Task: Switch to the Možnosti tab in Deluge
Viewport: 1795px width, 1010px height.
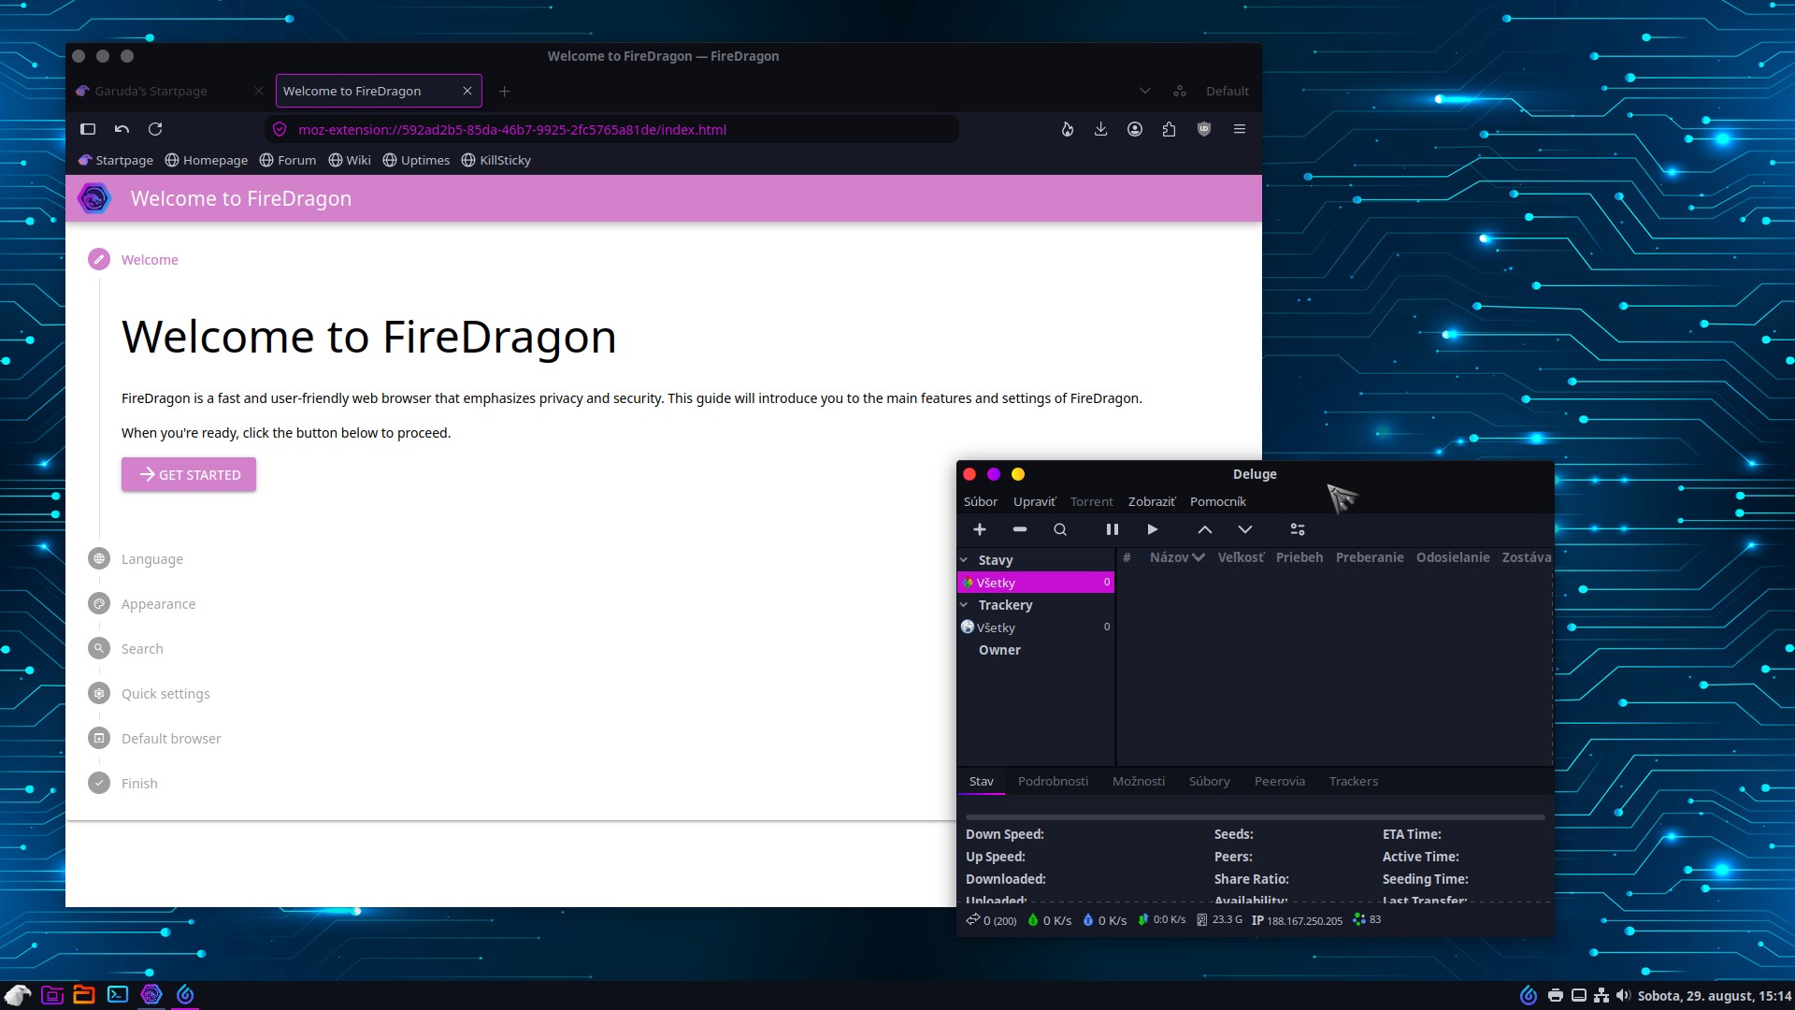Action: 1139,782
